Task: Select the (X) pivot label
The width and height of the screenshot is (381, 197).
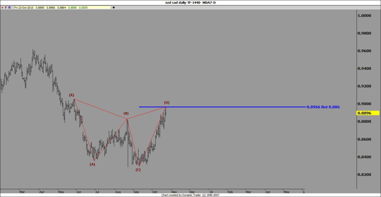Action: [71, 95]
